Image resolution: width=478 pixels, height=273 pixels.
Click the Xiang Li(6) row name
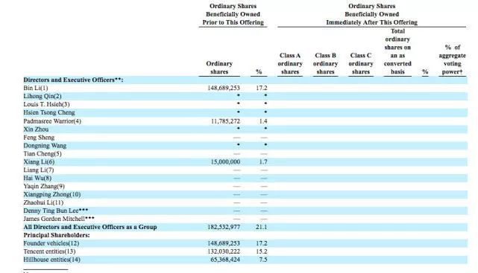coord(39,161)
